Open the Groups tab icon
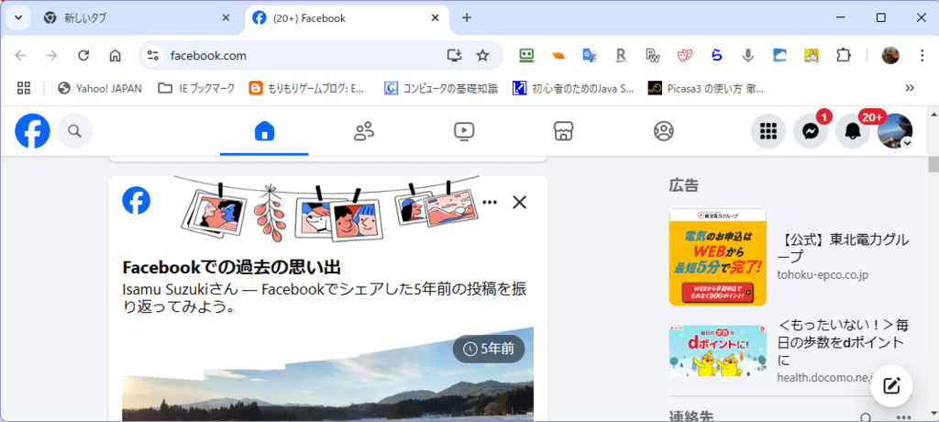 pyautogui.click(x=664, y=131)
